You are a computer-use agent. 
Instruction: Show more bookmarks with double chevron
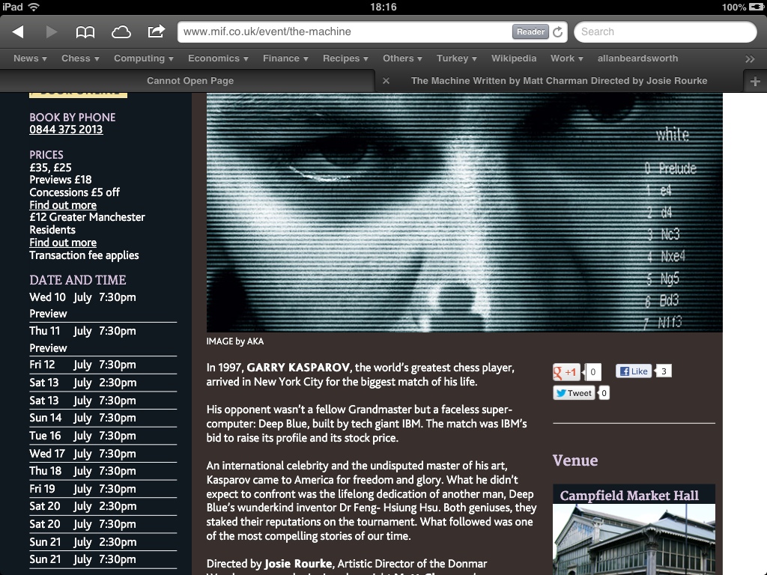[x=750, y=58]
